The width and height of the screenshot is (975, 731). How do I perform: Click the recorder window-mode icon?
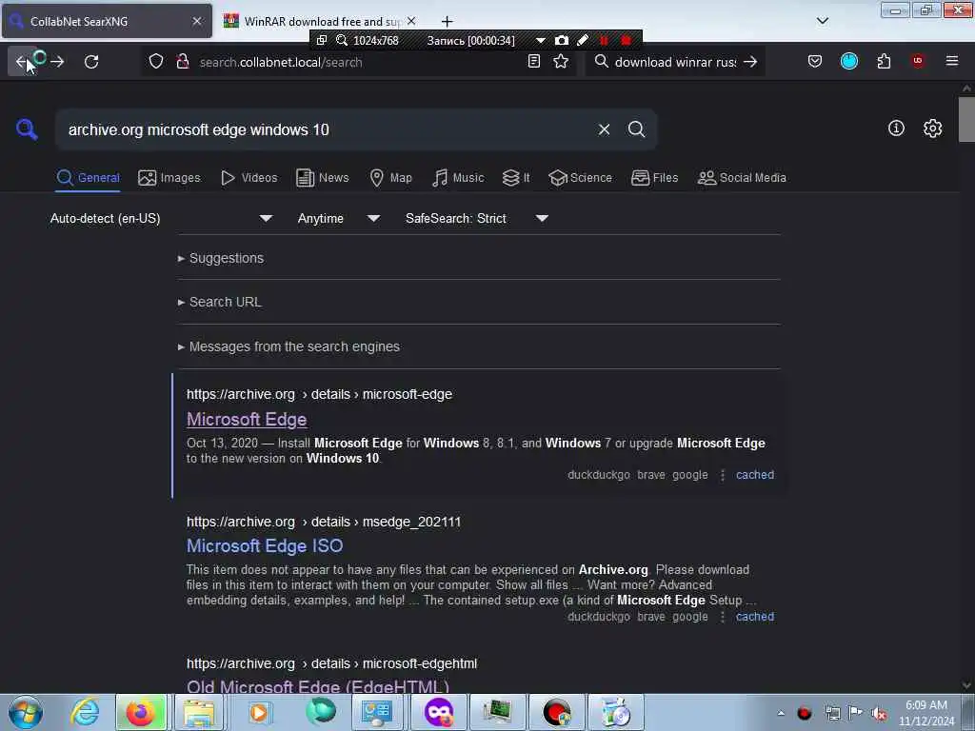tap(322, 40)
